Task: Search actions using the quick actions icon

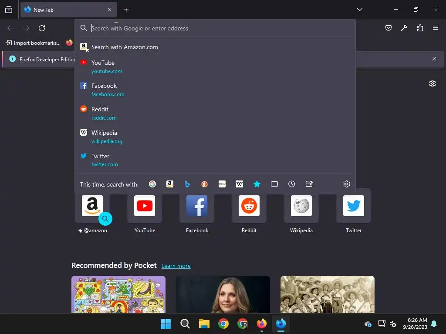Action: (x=309, y=184)
